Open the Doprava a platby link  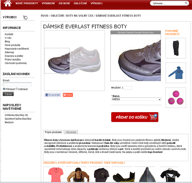click(14, 56)
